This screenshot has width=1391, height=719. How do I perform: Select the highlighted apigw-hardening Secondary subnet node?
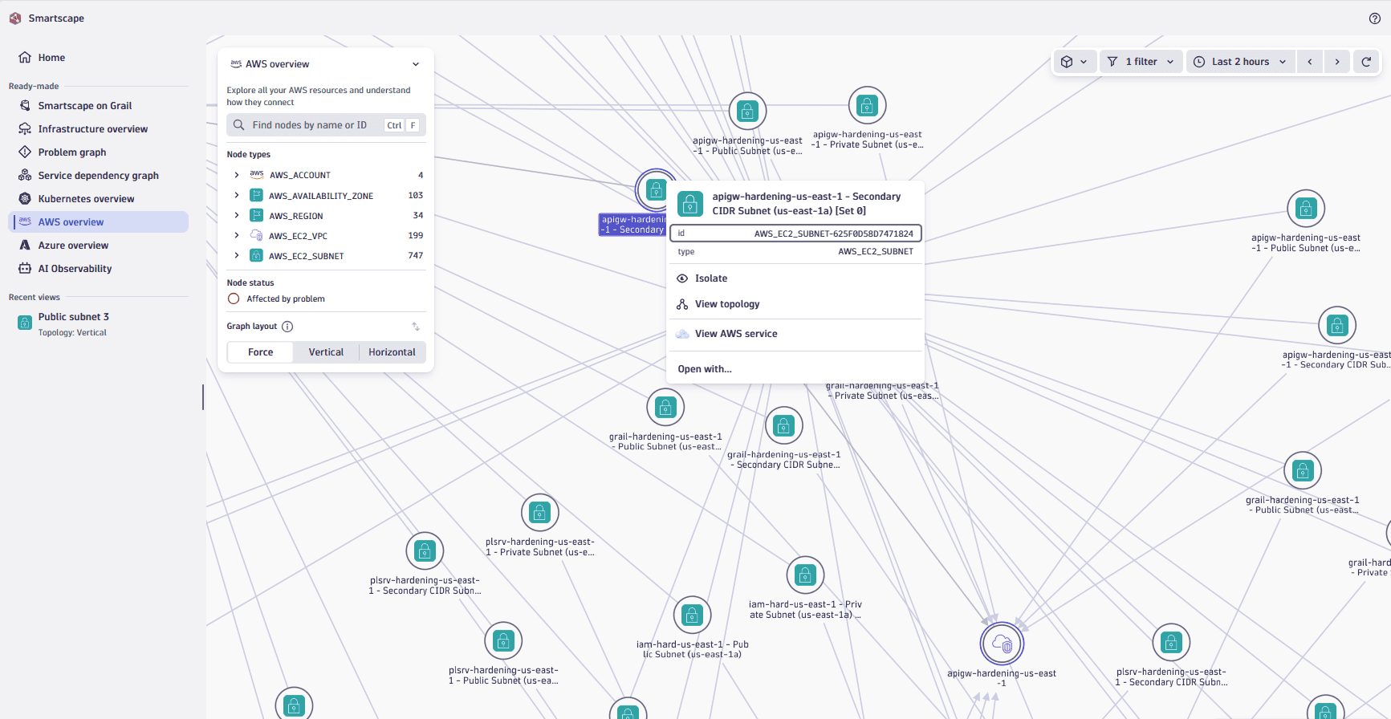[x=656, y=189]
